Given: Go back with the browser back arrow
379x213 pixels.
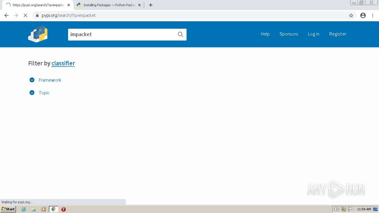Looking at the screenshot, I should (x=7, y=15).
